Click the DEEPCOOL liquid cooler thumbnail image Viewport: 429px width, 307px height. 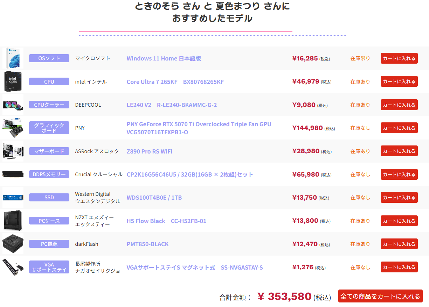tap(13, 105)
